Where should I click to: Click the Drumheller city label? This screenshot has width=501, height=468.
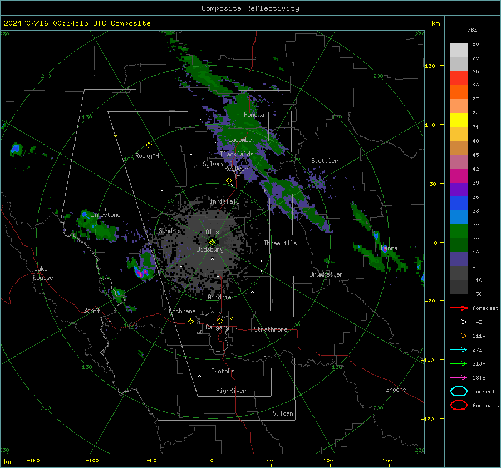click(326, 274)
